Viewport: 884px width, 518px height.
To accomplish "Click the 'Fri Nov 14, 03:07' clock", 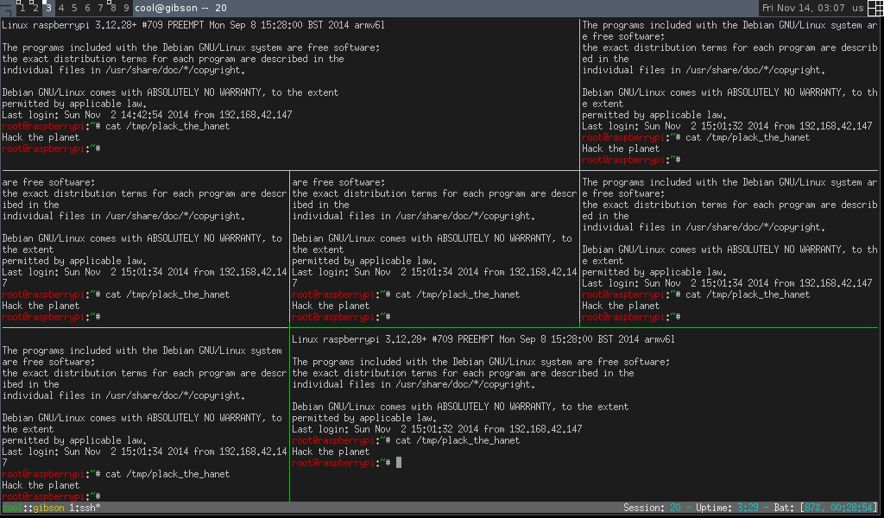I will [804, 8].
